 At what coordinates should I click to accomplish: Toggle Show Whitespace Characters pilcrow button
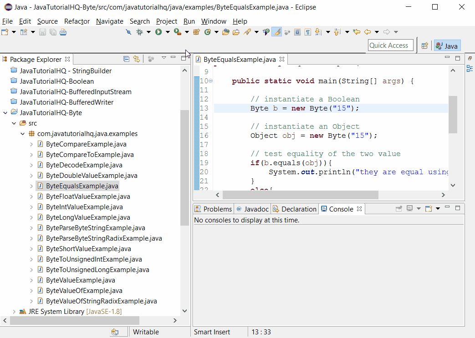coord(308,32)
